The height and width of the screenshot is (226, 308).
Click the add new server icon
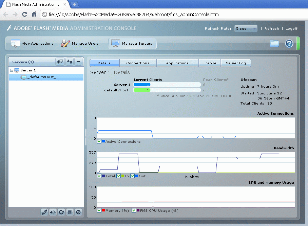point(60,62)
